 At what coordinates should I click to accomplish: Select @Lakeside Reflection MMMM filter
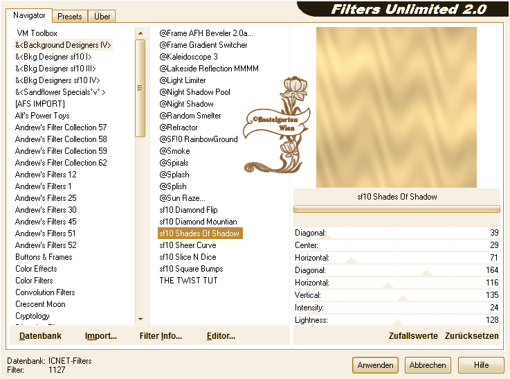(x=209, y=69)
